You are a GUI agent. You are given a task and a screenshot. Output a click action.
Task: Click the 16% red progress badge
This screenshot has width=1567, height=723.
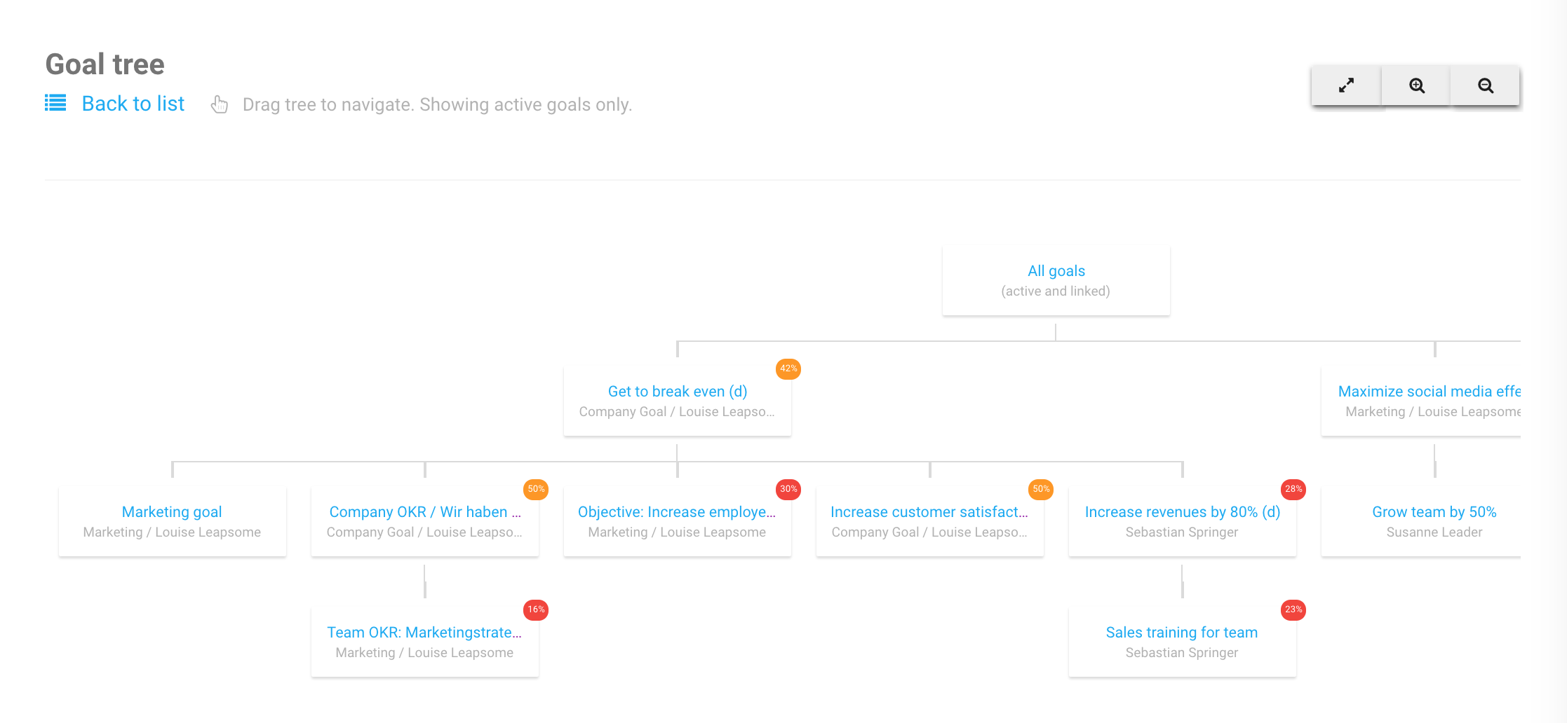click(536, 610)
